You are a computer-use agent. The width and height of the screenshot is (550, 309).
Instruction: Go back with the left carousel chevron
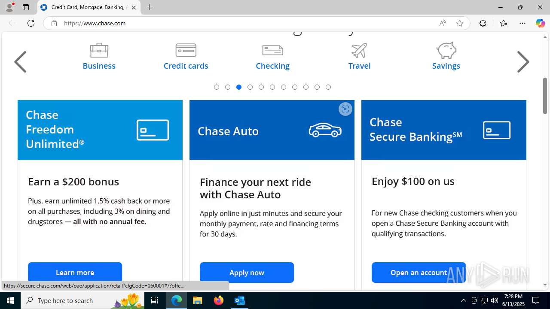pyautogui.click(x=20, y=62)
